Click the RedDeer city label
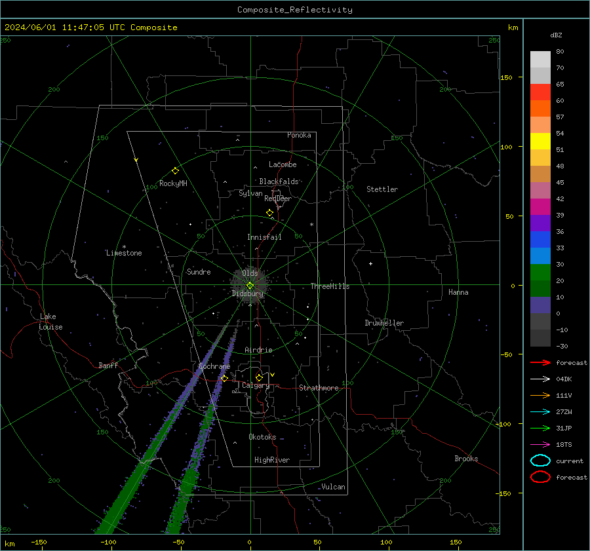Image resolution: width=590 pixels, height=551 pixels. click(x=278, y=199)
